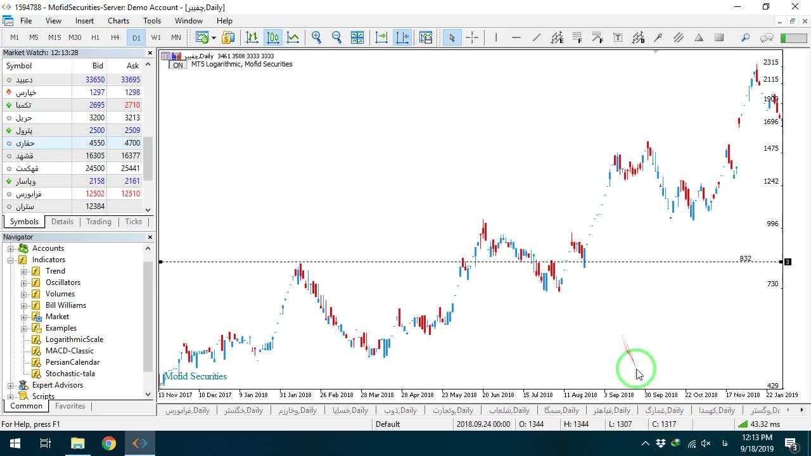This screenshot has width=811, height=456.
Task: Open the Search magnifier icon
Action: coord(746,37)
